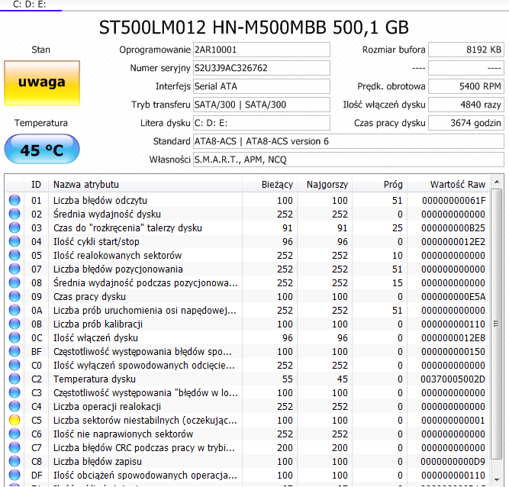Screen dimensions: 509x487
Task: Select 'Ilość cykli start/stop' attribute name
Action: 96,241
